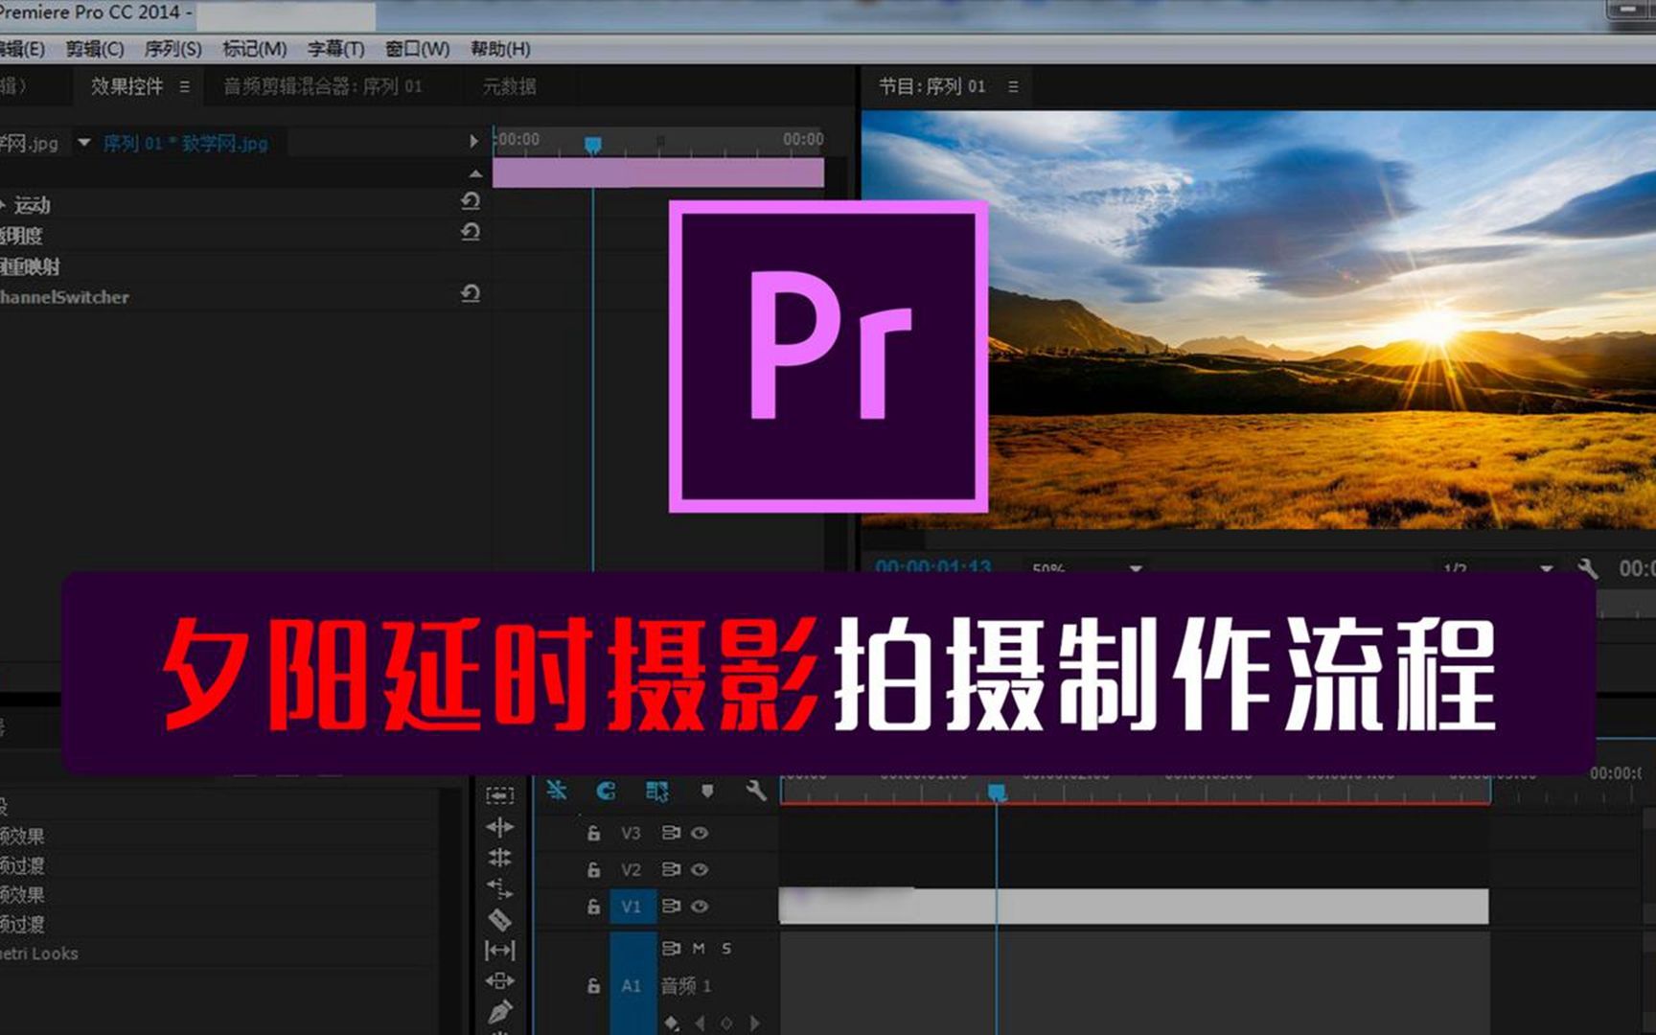Screen dimensions: 1656x1035
Task: Go to next keyframe on A1
Action: [754, 1023]
